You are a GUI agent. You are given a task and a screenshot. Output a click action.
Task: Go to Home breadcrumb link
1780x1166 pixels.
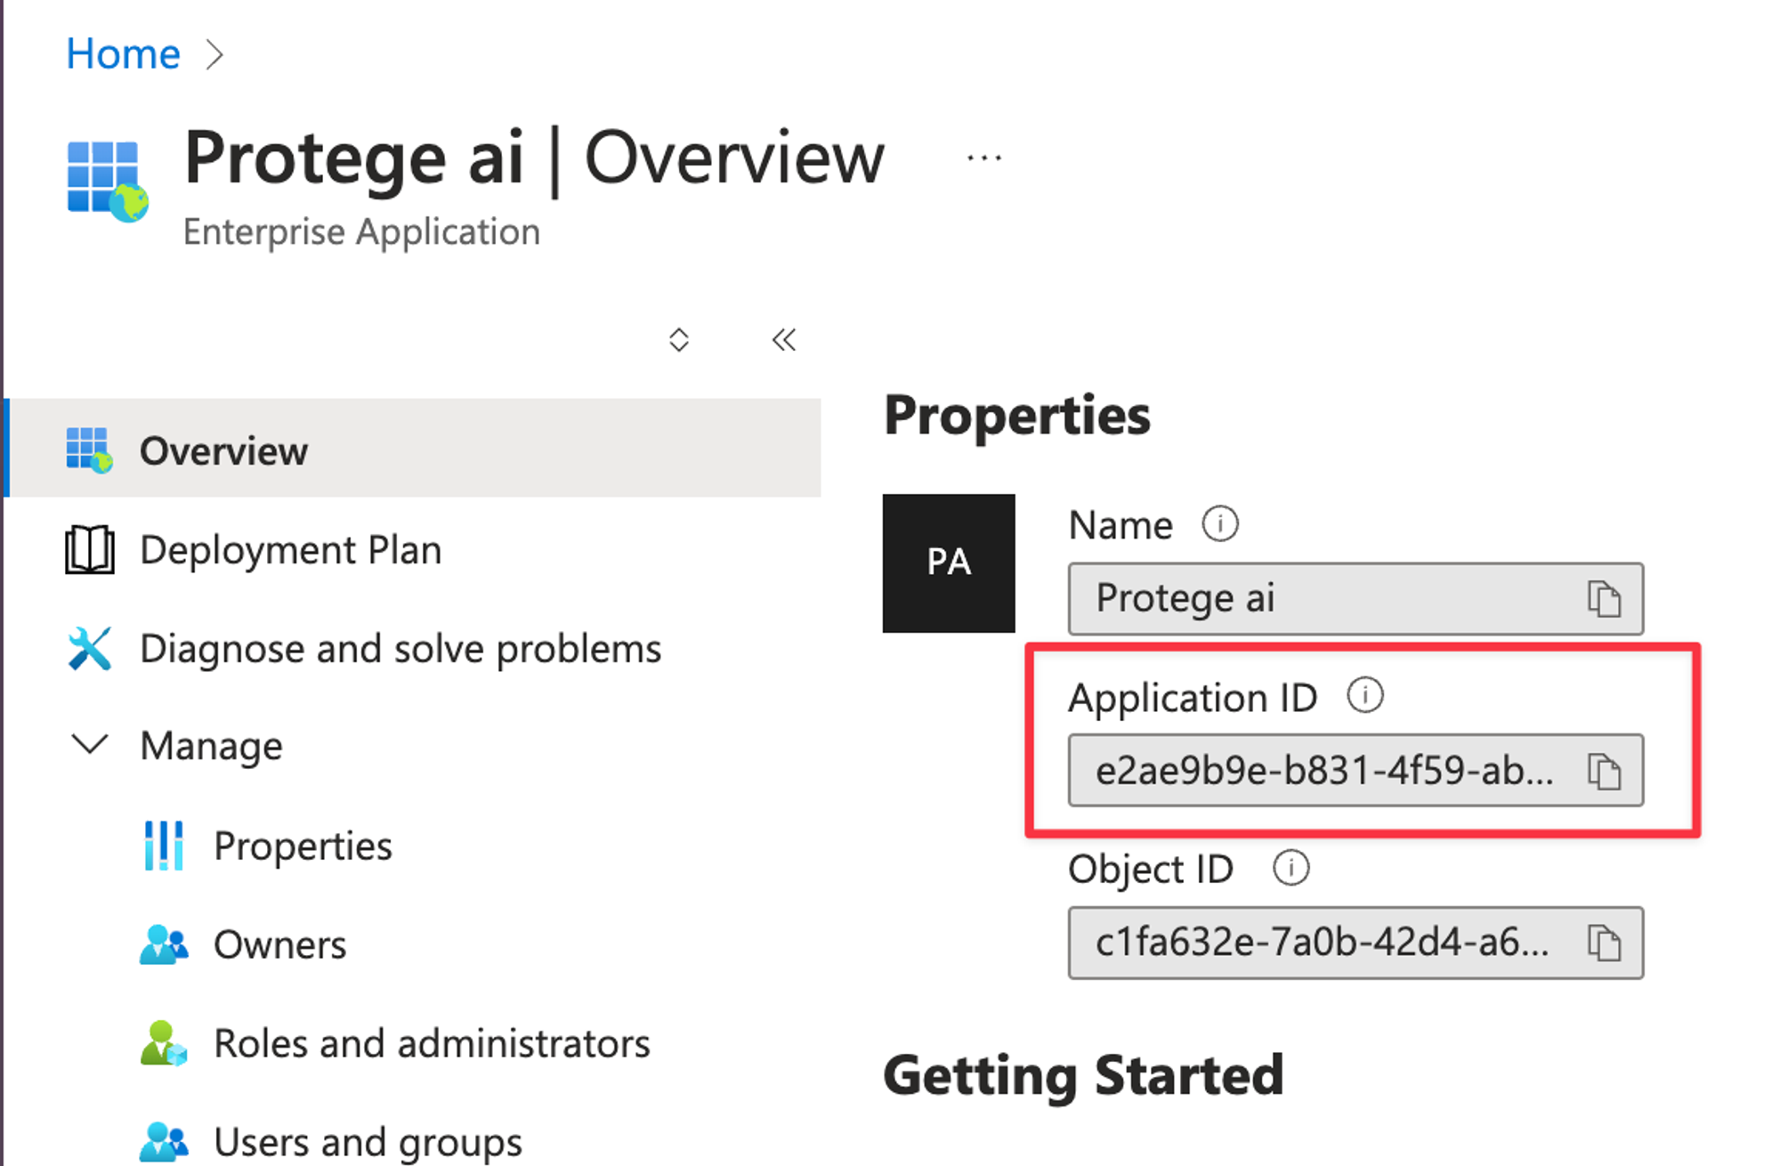pos(123,54)
